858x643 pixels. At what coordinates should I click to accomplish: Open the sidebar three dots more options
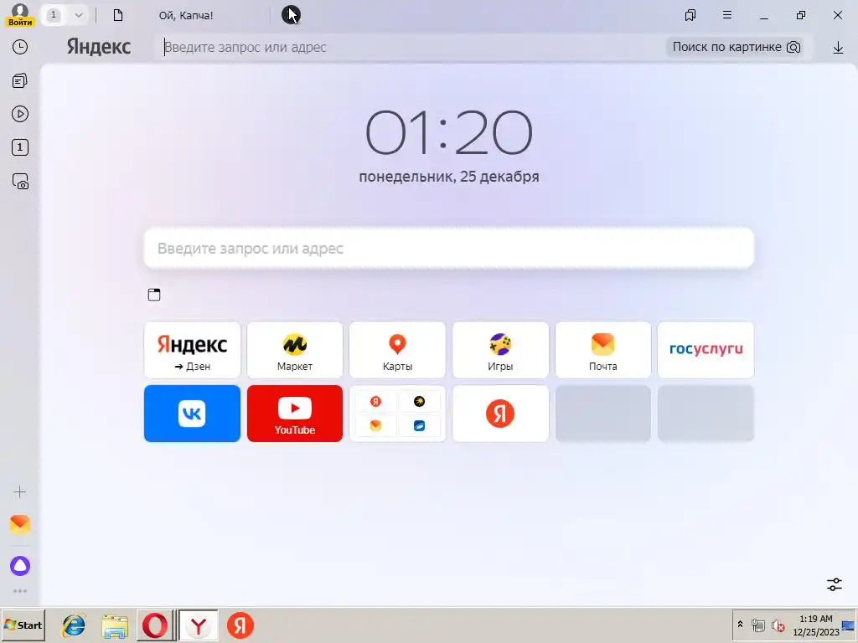(20, 591)
